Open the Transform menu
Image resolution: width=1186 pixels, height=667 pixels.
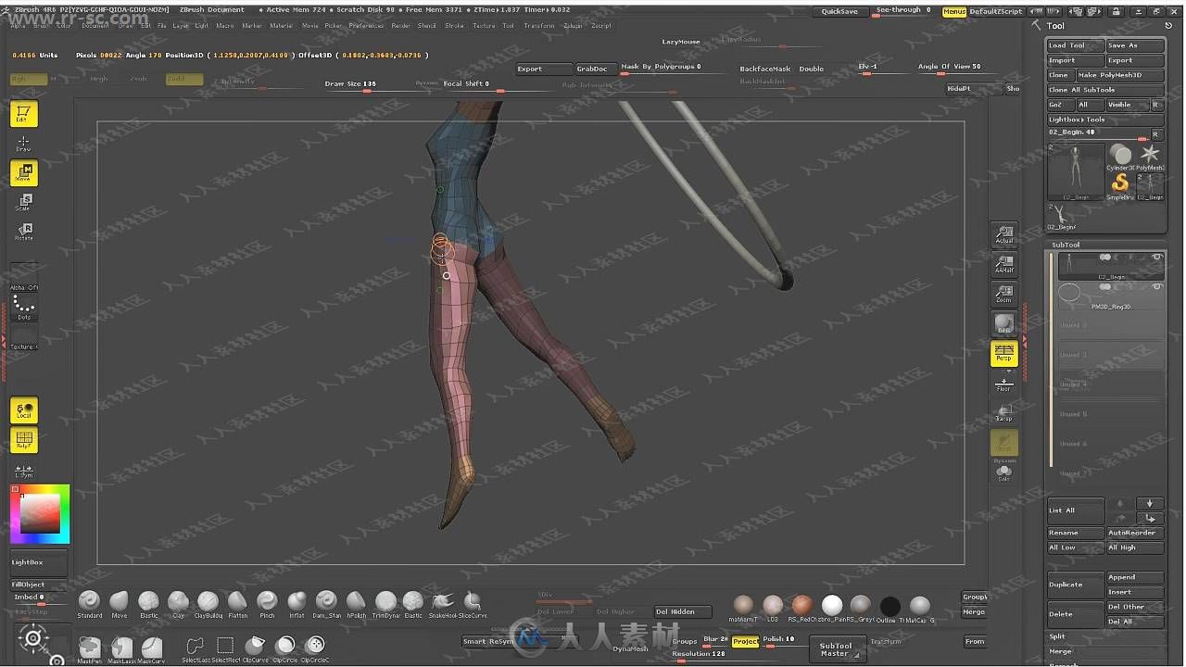point(539,26)
